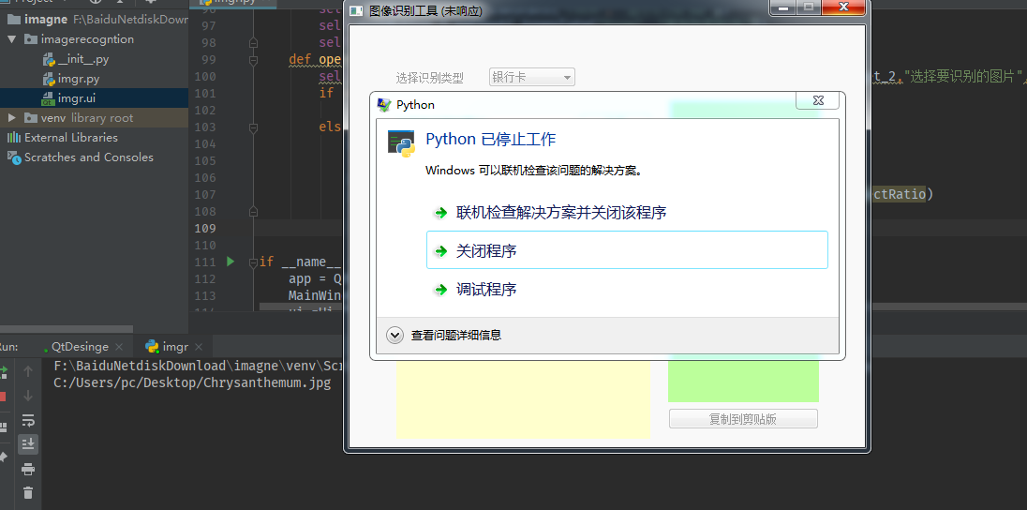Click if __name__ code at line 111

(x=302, y=262)
